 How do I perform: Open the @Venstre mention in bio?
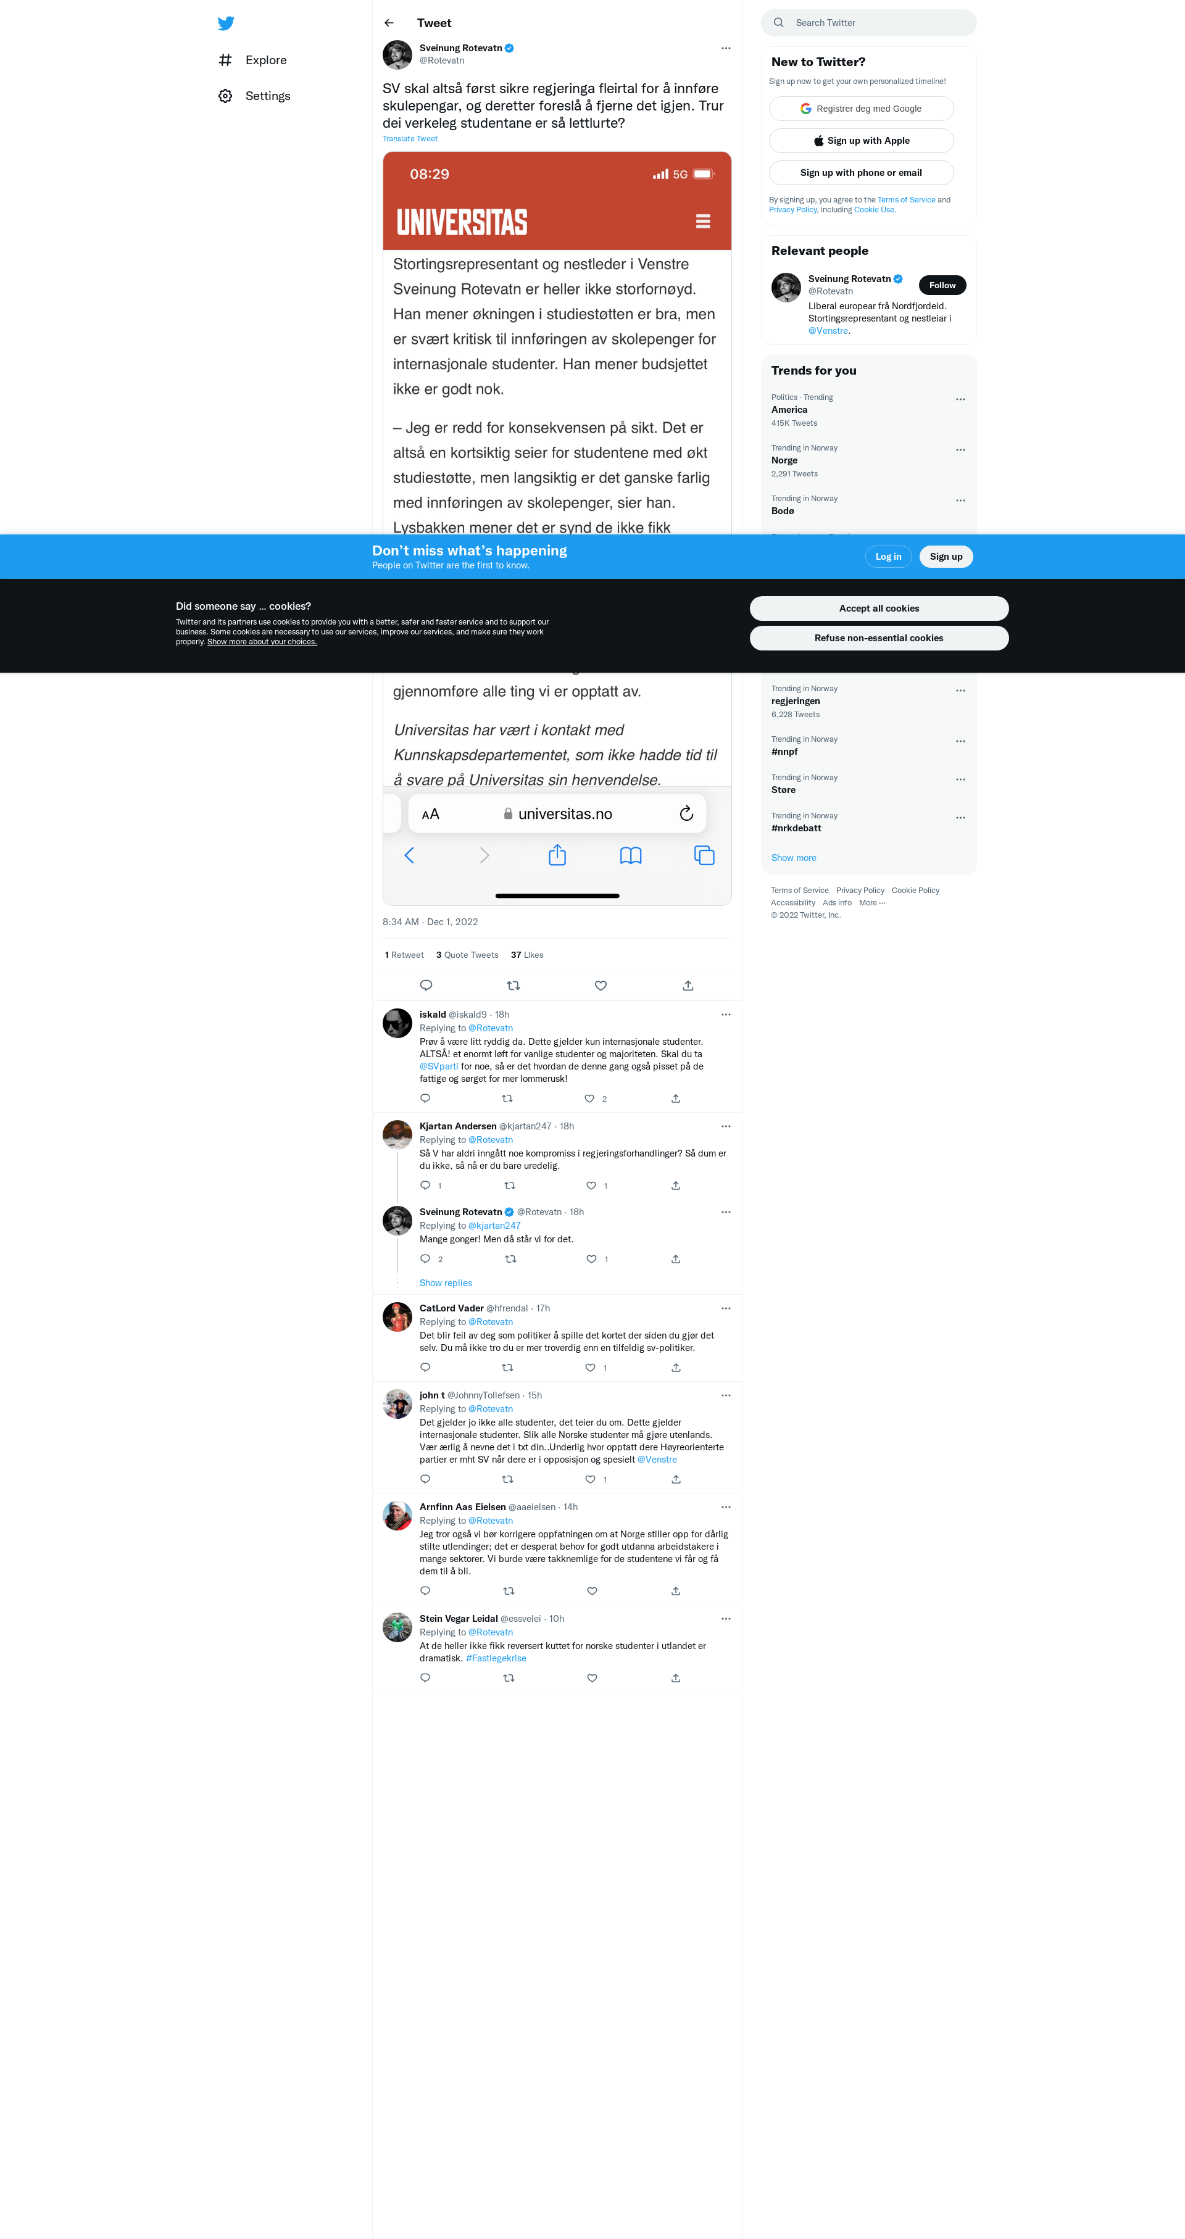[x=828, y=331]
